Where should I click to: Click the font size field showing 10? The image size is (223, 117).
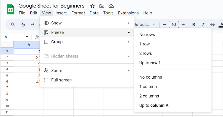point(174,24)
